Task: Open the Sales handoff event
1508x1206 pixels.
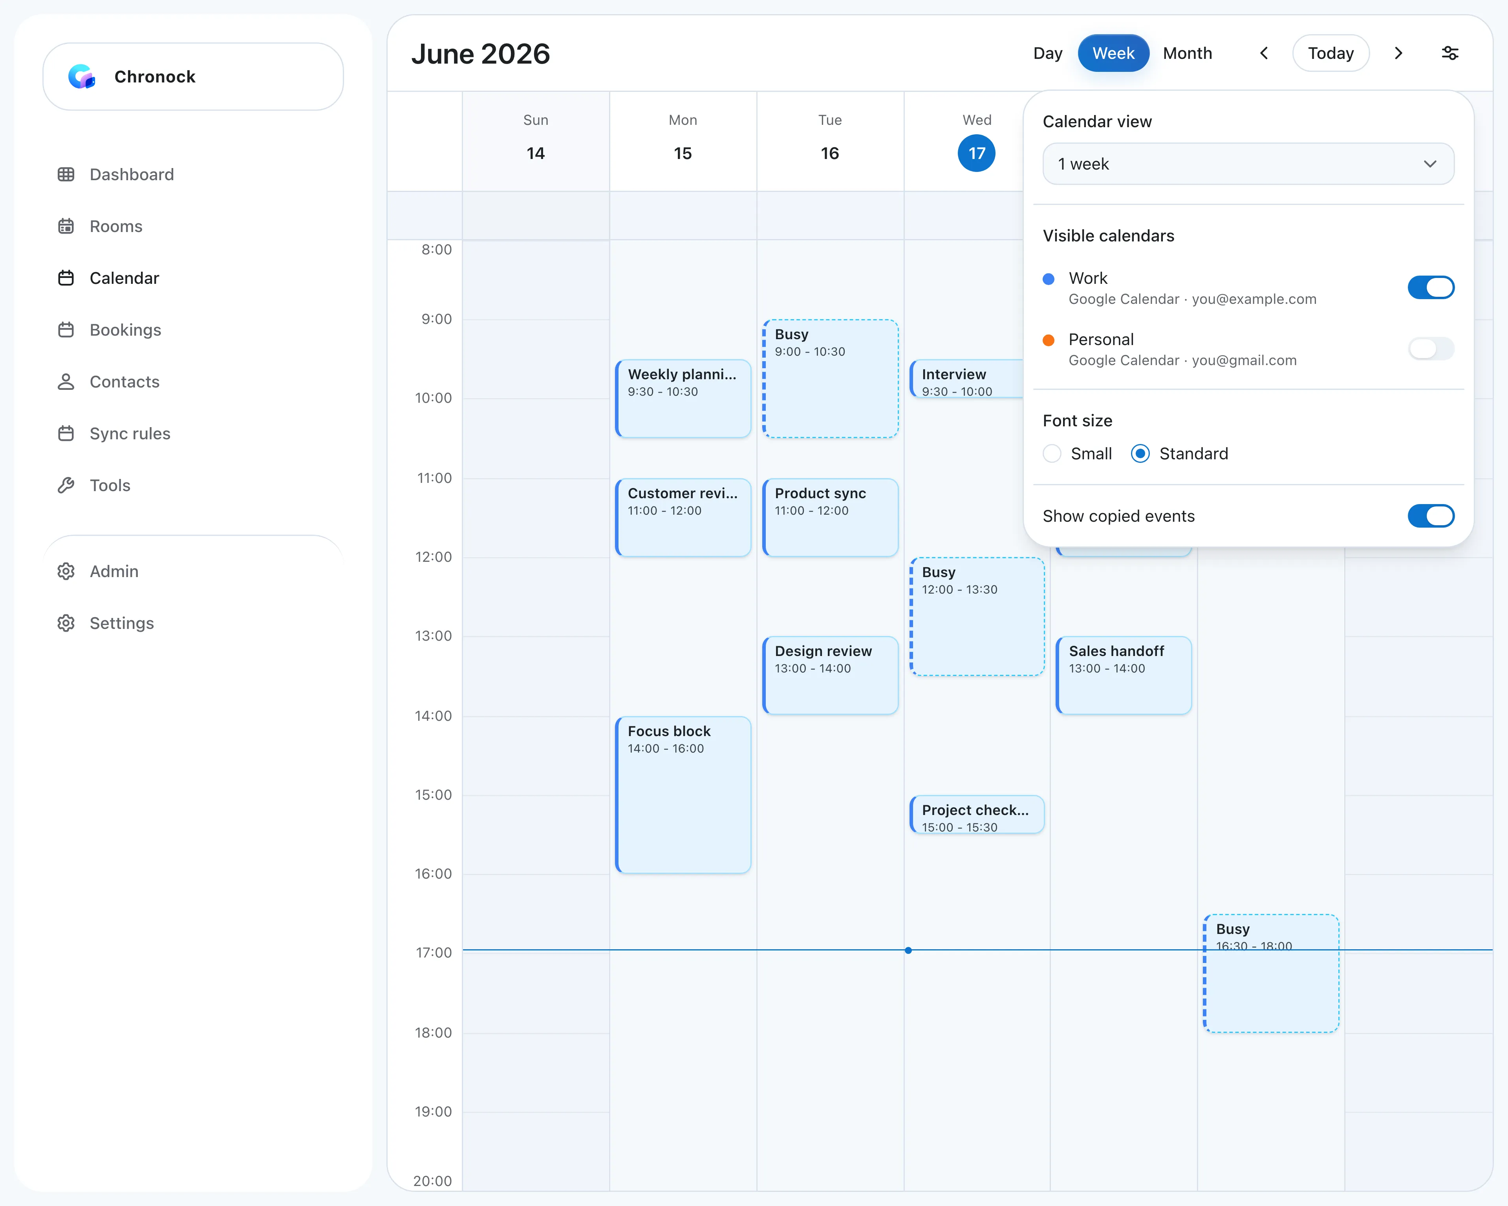Action: point(1123,675)
